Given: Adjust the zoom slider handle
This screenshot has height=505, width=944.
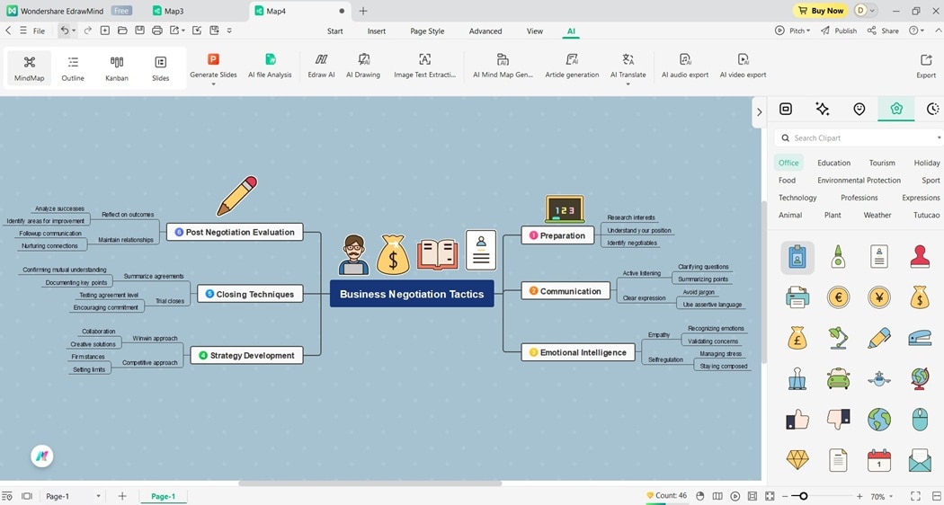Looking at the screenshot, I should tap(803, 496).
